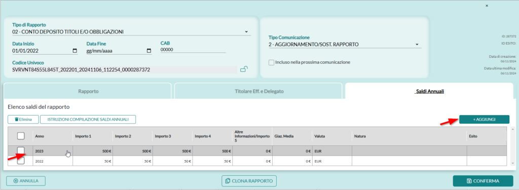Select the checkbox of the 2023 row
Image resolution: width=519 pixels, height=190 pixels.
21,150
